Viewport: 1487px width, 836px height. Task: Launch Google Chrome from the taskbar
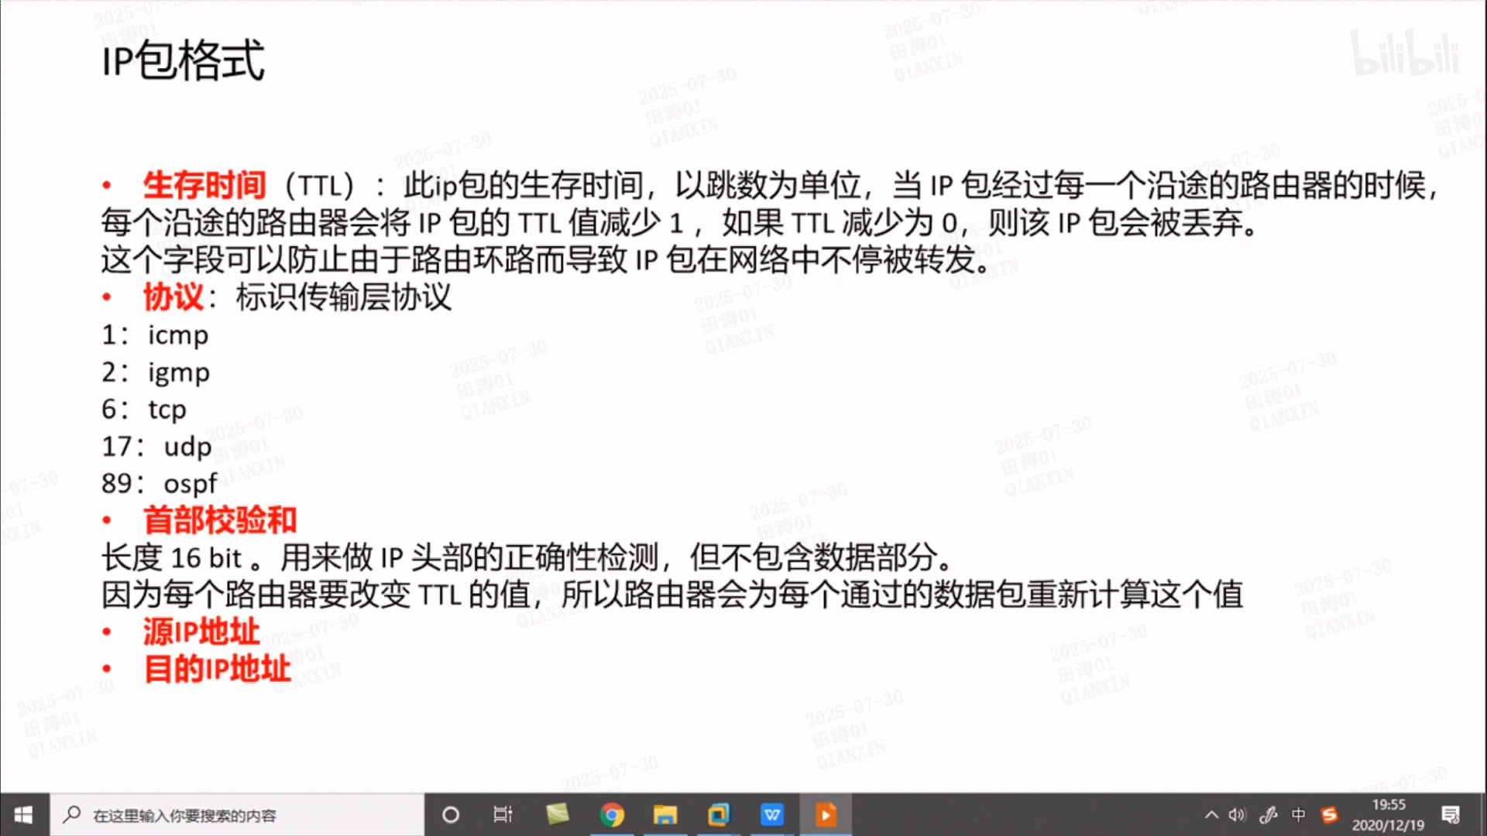611,815
